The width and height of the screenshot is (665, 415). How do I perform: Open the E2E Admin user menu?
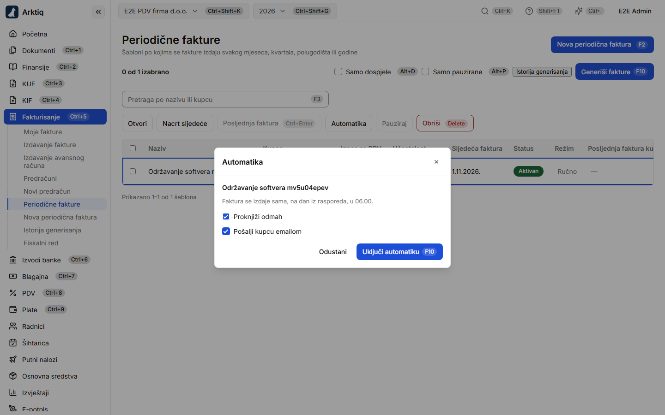pyautogui.click(x=635, y=11)
